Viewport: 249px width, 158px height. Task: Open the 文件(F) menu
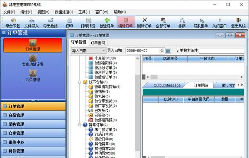coord(9,12)
